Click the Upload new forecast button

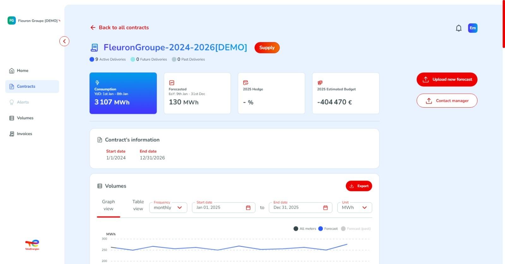coord(447,79)
